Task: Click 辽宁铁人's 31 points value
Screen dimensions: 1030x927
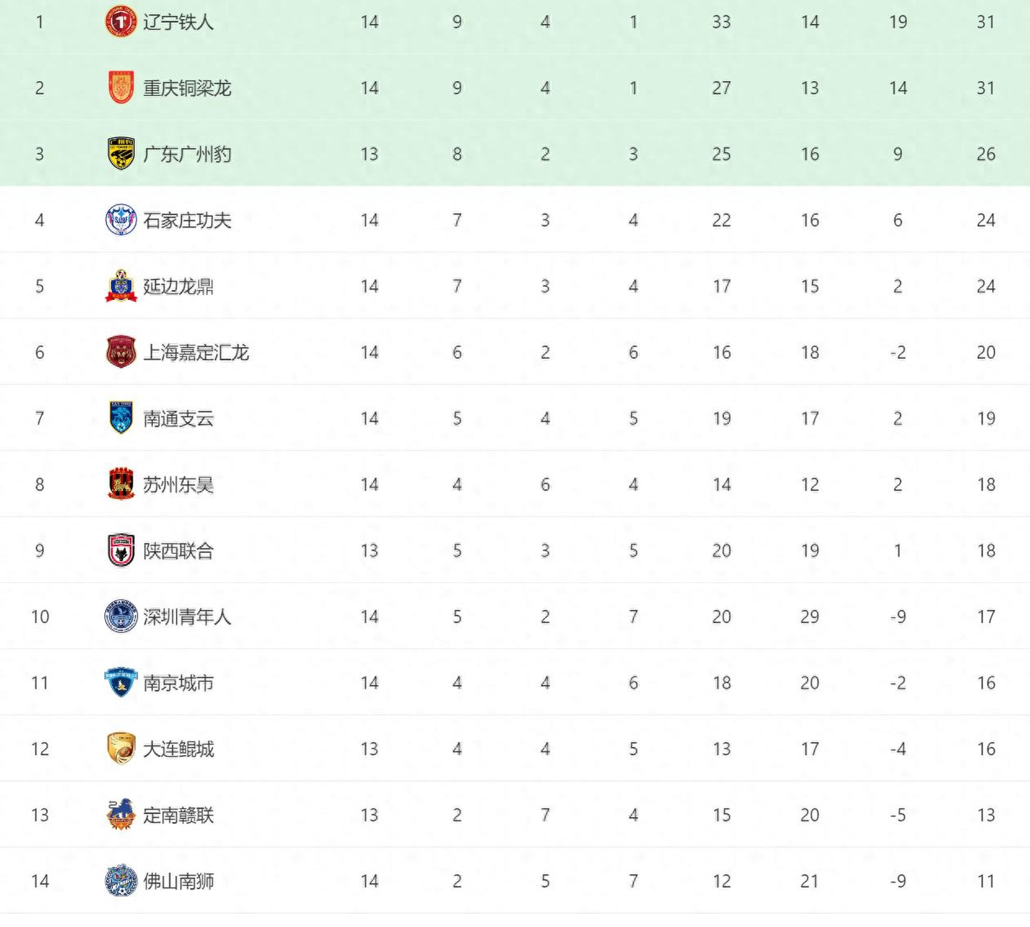Action: point(986,22)
